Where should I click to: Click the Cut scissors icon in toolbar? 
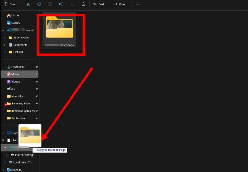(x=28, y=4)
